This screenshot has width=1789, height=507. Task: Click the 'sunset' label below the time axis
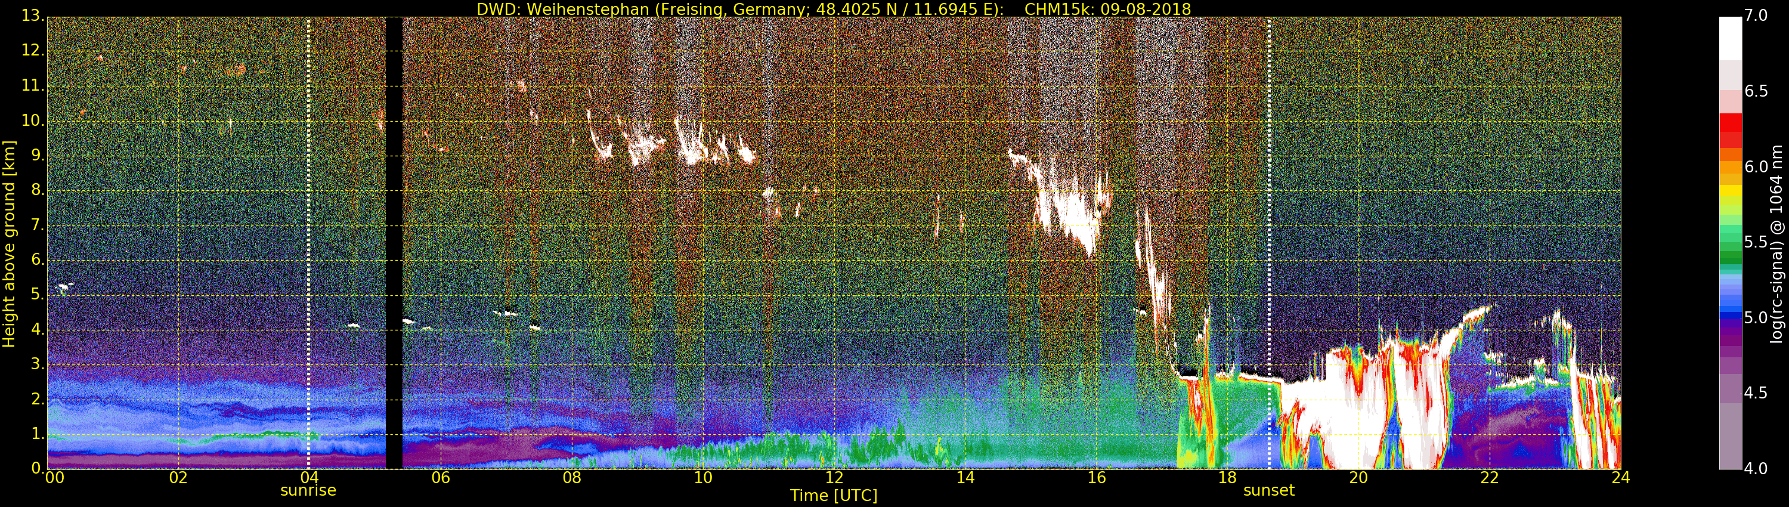tap(1269, 490)
